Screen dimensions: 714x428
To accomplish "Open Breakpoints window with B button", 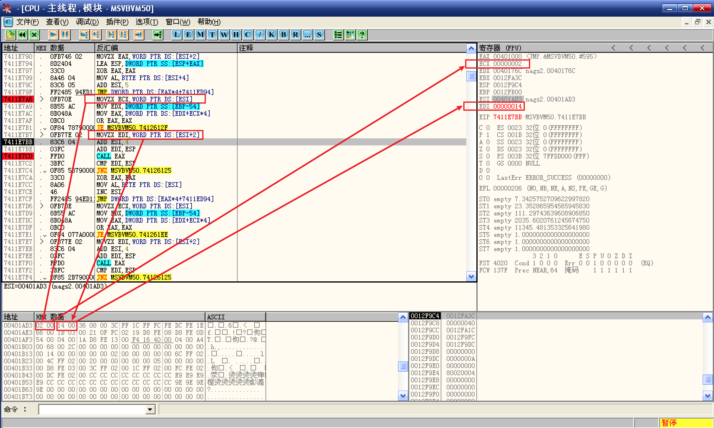I will [x=284, y=35].
